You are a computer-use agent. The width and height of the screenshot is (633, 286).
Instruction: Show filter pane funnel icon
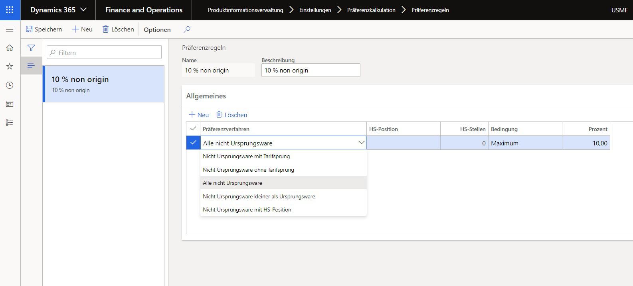[x=31, y=48]
